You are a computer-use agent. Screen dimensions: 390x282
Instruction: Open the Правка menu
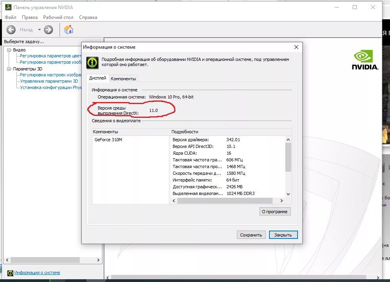[x=30, y=17]
